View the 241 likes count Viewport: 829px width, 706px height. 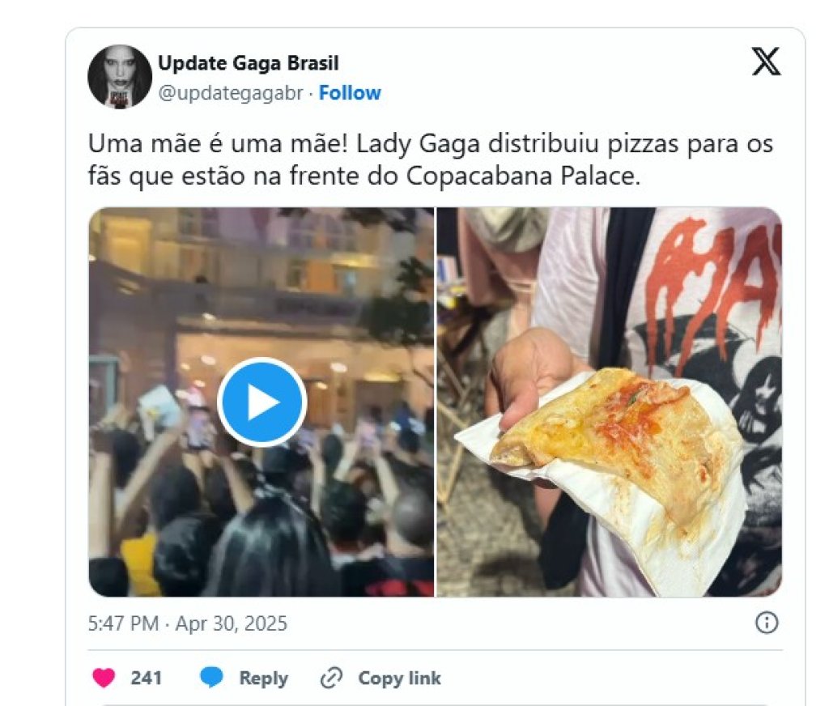tap(146, 678)
